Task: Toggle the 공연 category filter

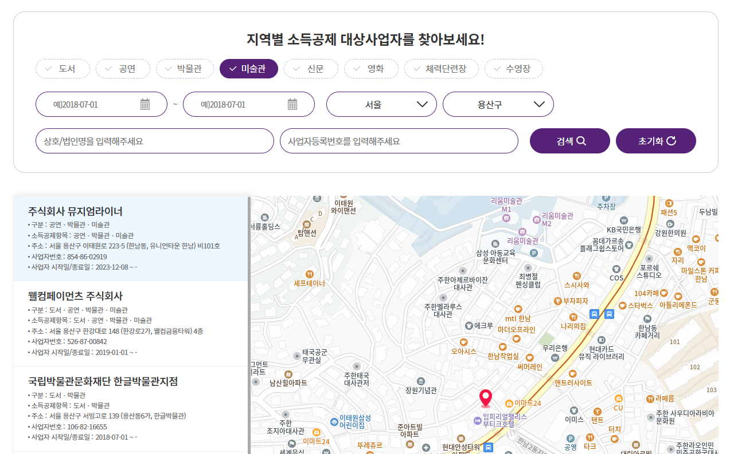Action: 123,69
